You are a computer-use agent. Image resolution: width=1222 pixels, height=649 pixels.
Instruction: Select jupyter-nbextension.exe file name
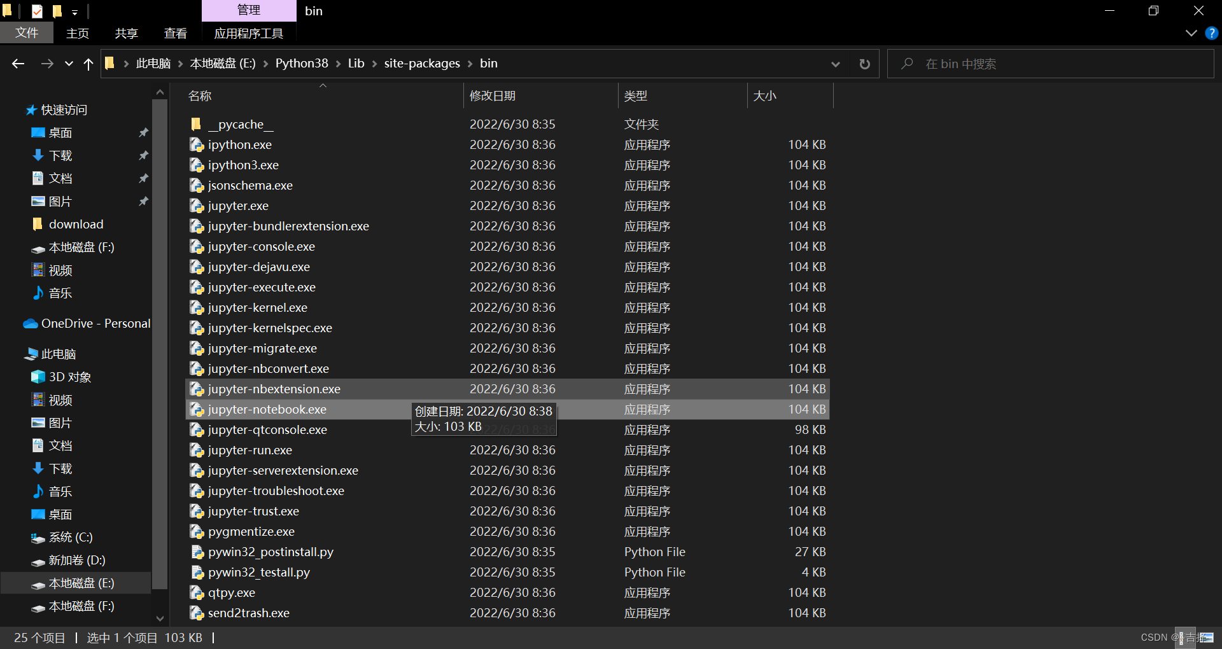pos(274,389)
